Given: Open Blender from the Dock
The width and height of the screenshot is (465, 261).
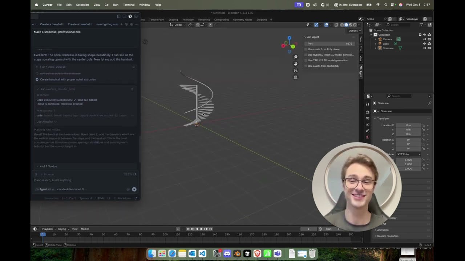Looking at the screenshot, I should 237,254.
